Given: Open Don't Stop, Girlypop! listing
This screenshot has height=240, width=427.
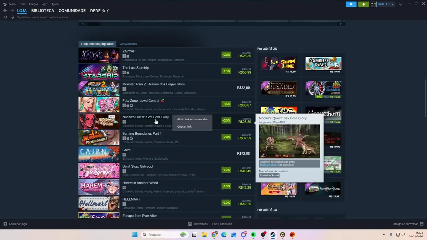Looking at the screenshot, I should pyautogui.click(x=166, y=170).
